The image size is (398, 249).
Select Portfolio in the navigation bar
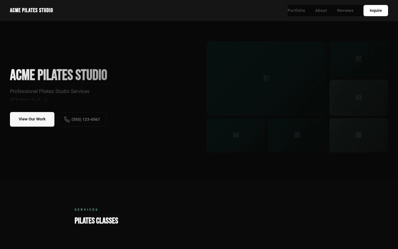tap(296, 10)
